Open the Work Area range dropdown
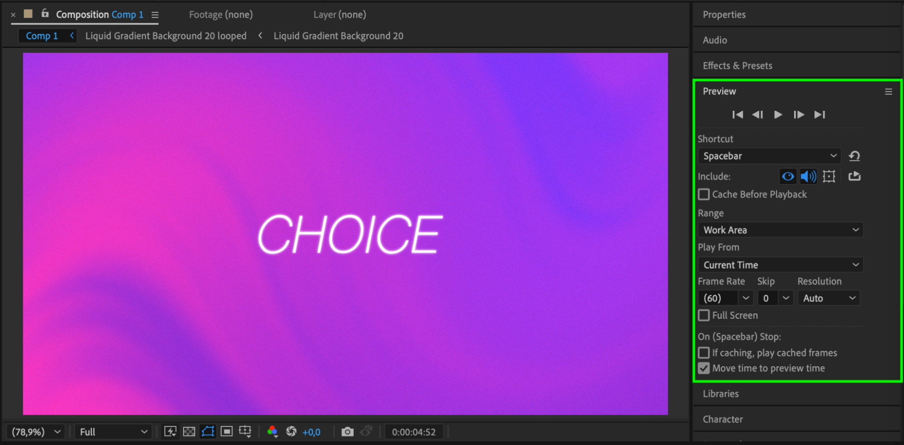This screenshot has height=445, width=904. 780,230
